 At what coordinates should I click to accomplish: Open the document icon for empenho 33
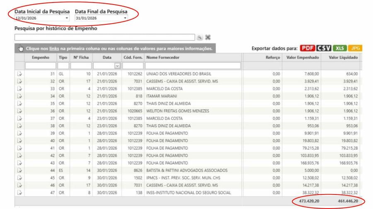point(19,89)
